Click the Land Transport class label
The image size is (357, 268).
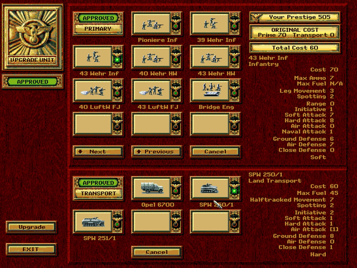coord(275,181)
